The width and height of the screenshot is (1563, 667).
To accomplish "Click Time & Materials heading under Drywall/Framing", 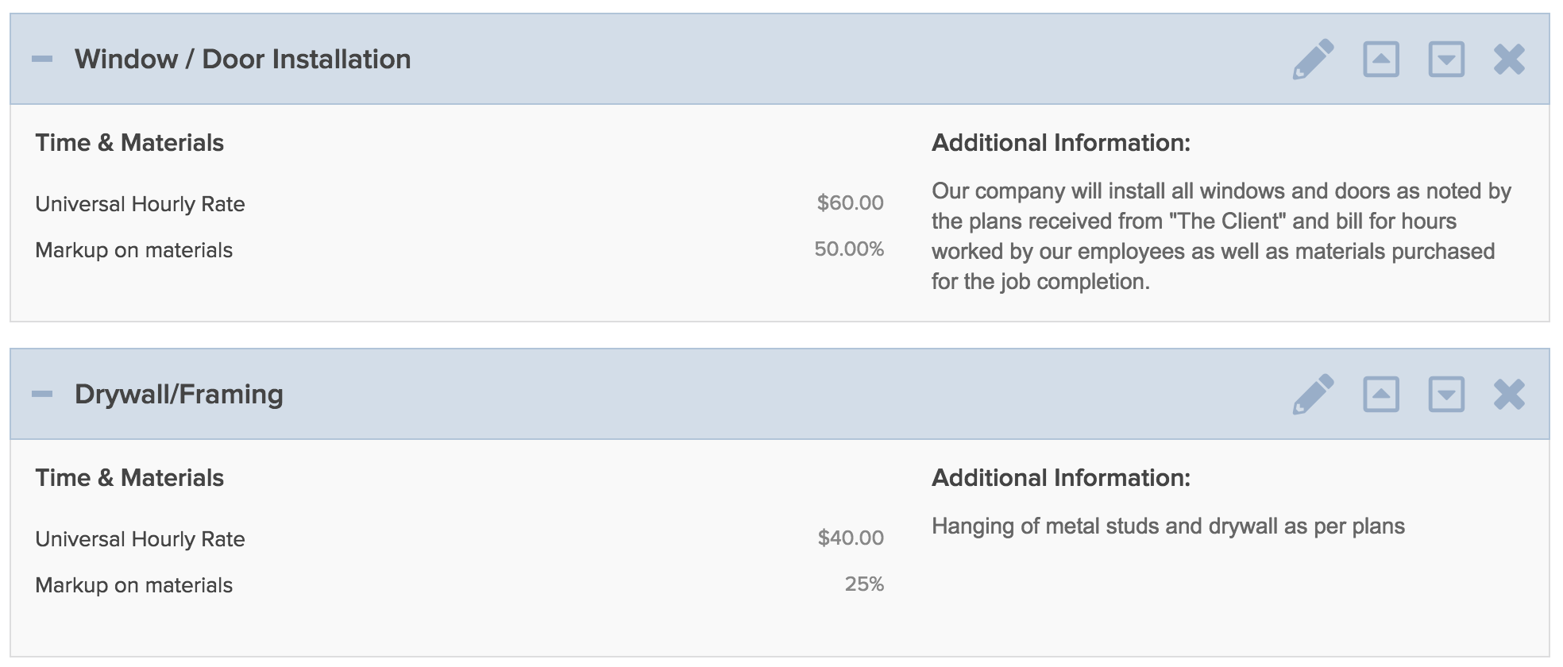I will (x=129, y=477).
